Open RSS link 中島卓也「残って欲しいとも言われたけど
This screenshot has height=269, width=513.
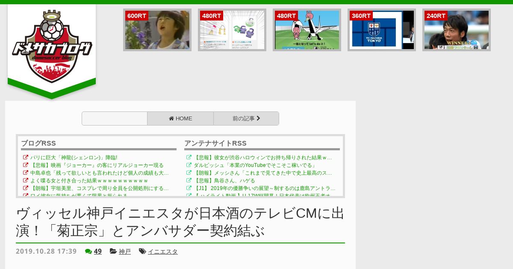[x=100, y=173]
